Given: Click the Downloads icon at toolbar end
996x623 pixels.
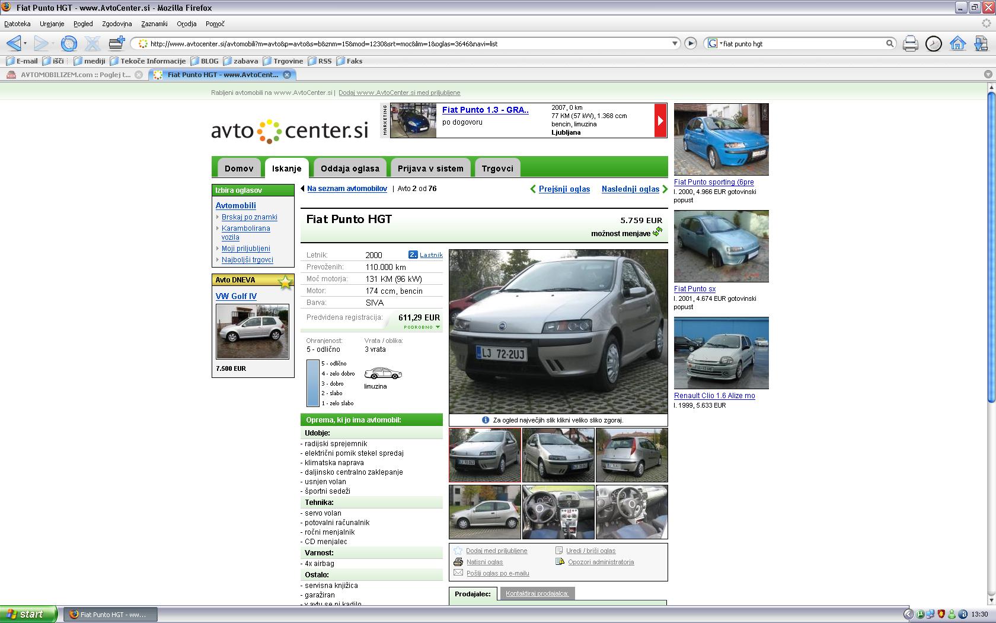Looking at the screenshot, I should (981, 43).
